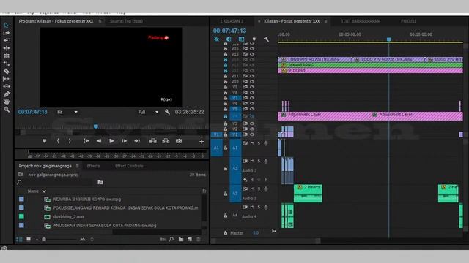The width and height of the screenshot is (469, 263).
Task: Select the Razor tool
Action: click(x=7, y=71)
